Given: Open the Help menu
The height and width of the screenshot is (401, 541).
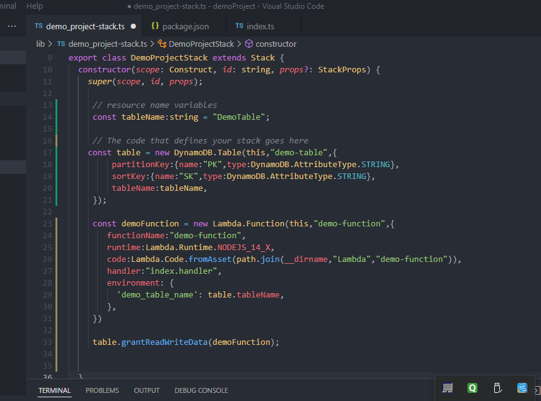Looking at the screenshot, I should click(x=34, y=6).
